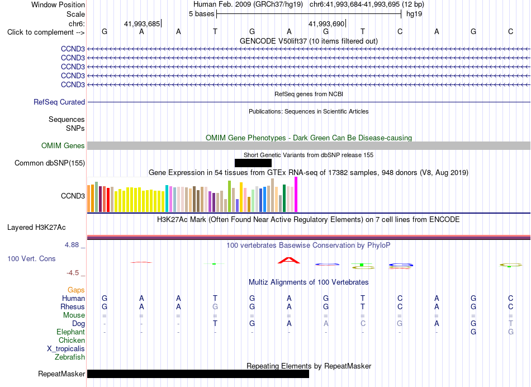Click 'Human Feb. 2009 (GRCh37/hg19)' assembly text
Screen dimensions: 531x387
click(x=247, y=4)
